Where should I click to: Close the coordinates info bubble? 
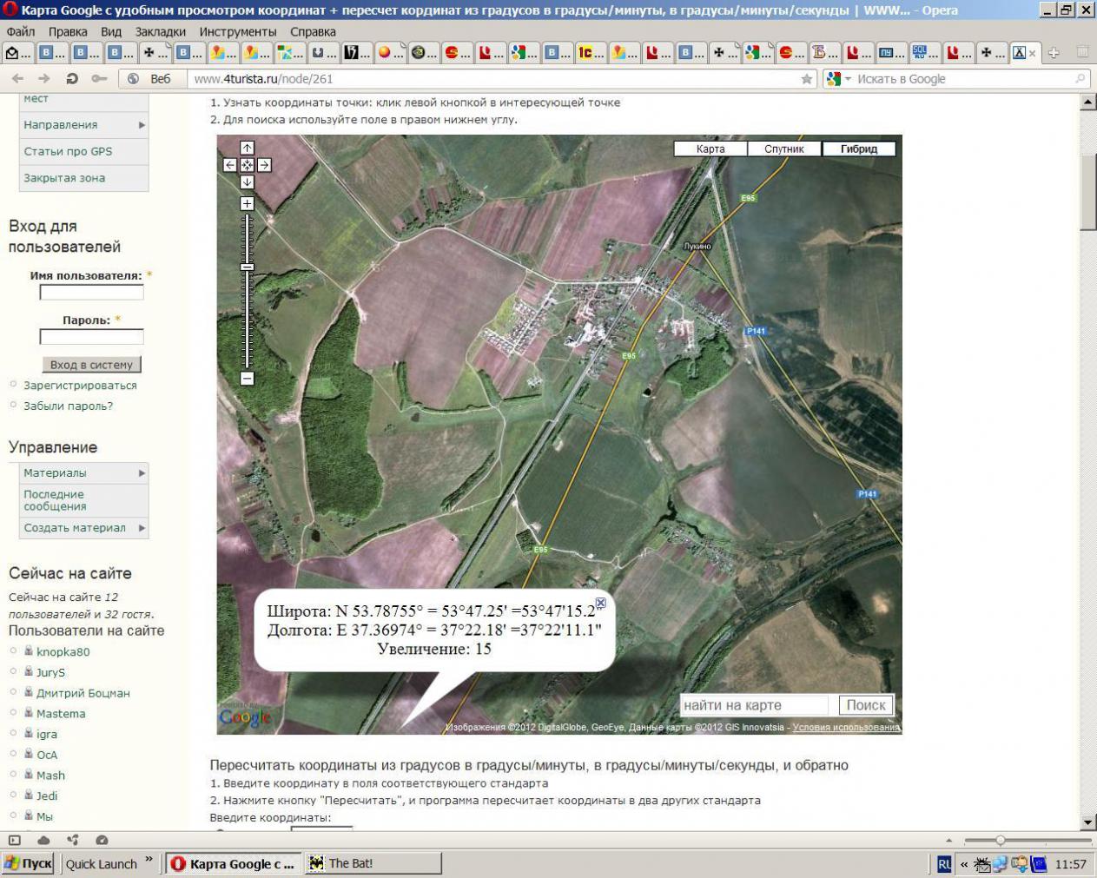(x=600, y=603)
